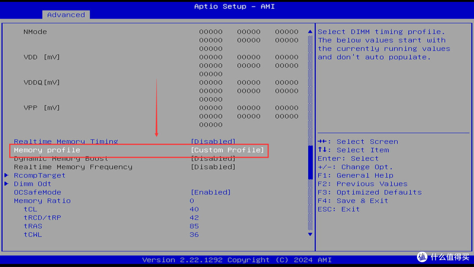Toggle OCSafeMode Enabled value
Viewport: 474px width, 267px height.
pyautogui.click(x=211, y=192)
